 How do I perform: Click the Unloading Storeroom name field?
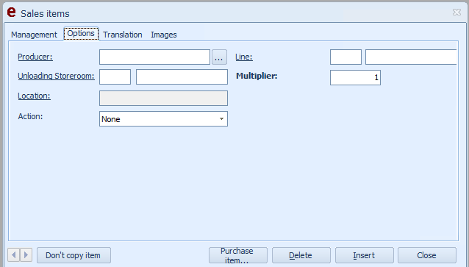point(182,77)
